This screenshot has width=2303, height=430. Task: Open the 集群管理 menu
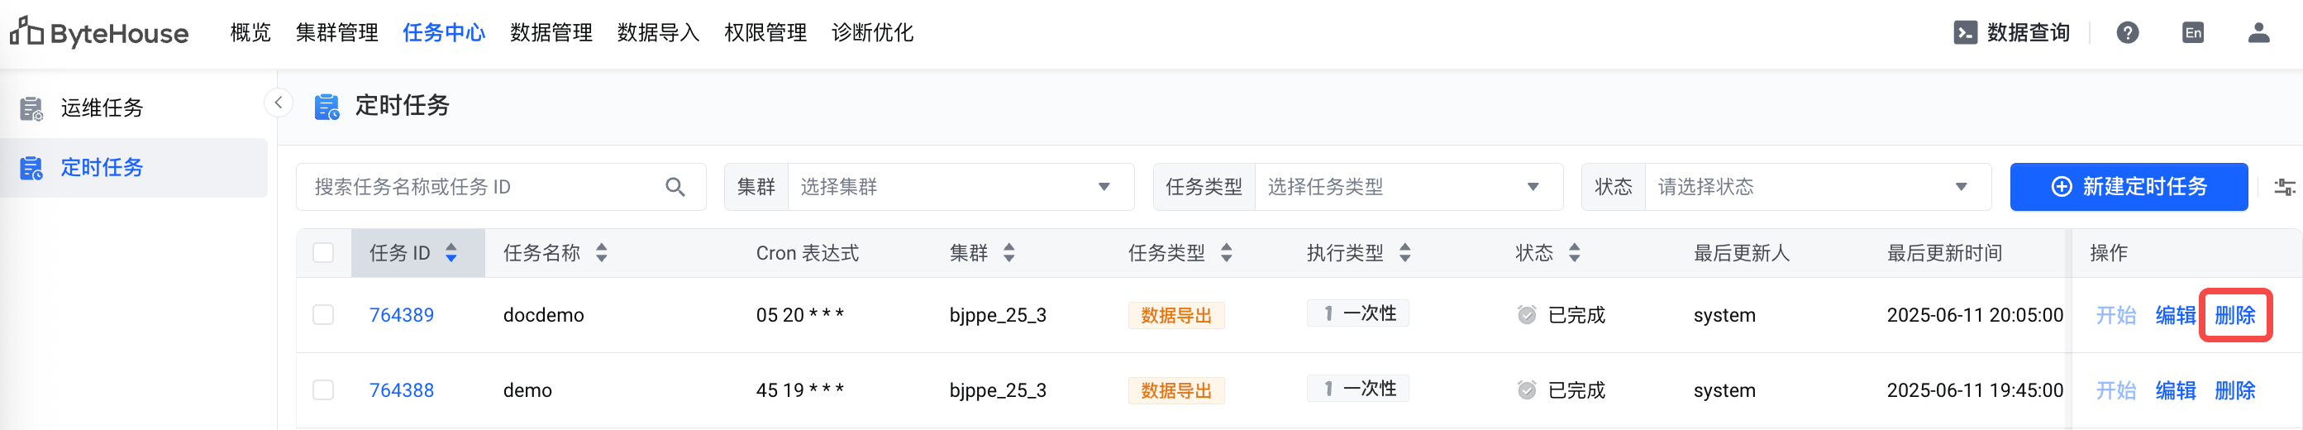point(337,33)
